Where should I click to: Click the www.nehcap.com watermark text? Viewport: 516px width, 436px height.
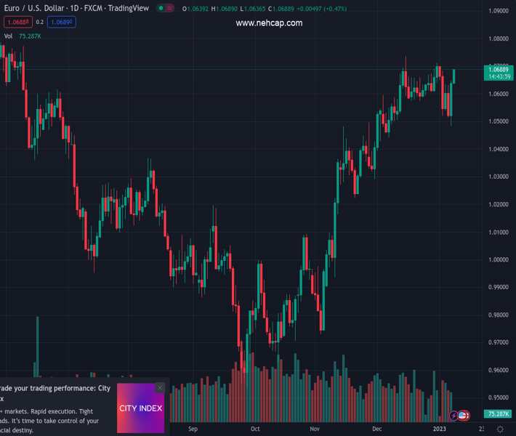coord(269,23)
